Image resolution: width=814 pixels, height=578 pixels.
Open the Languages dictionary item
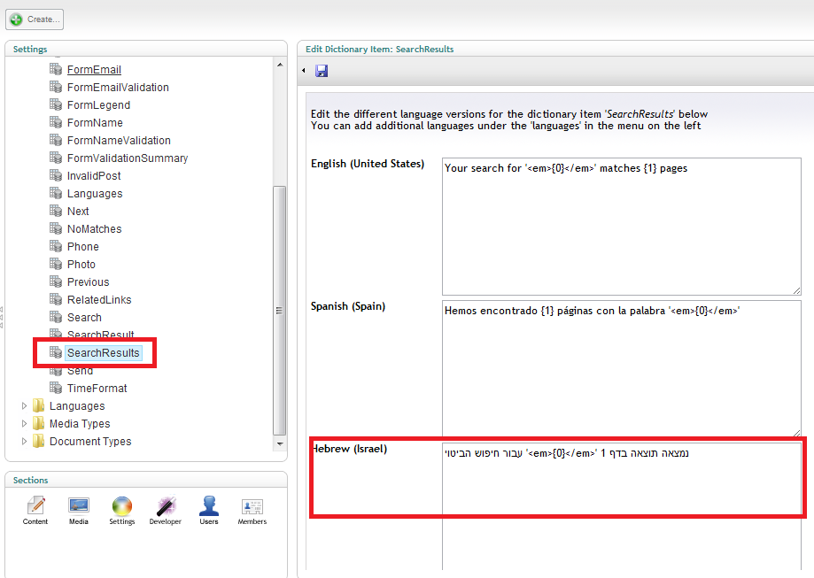coord(95,194)
